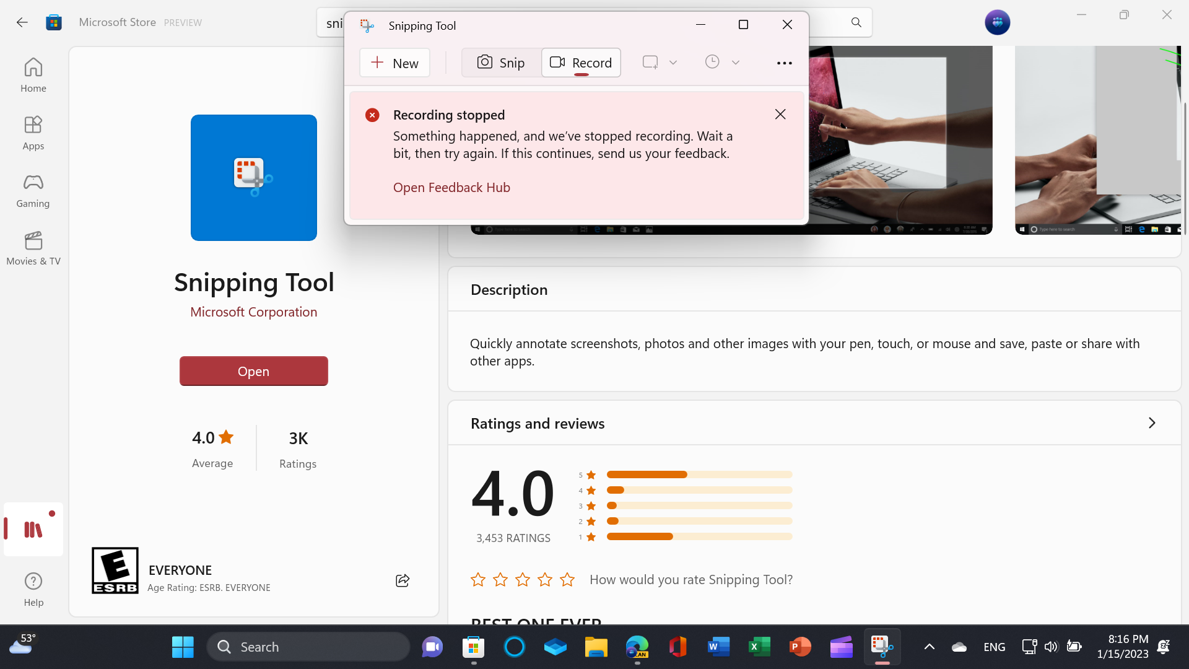Open the See more options in Snipping Tool
The height and width of the screenshot is (669, 1189).
click(x=784, y=62)
